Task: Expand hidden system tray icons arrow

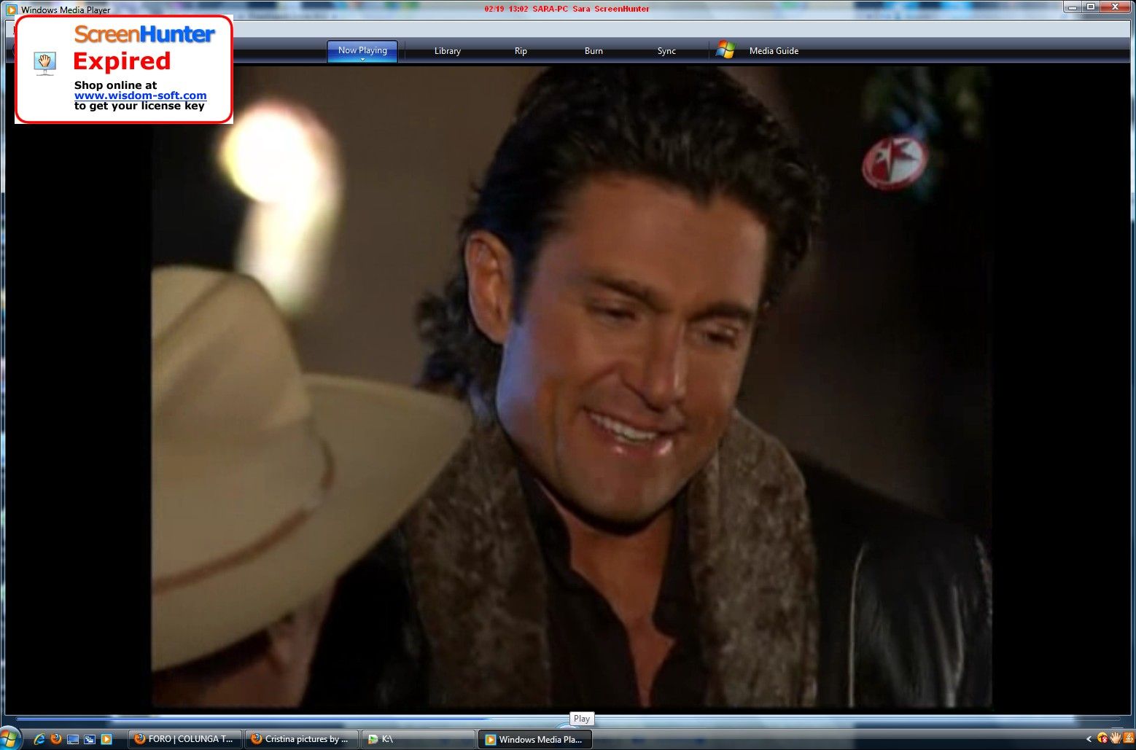Action: pyautogui.click(x=1089, y=739)
